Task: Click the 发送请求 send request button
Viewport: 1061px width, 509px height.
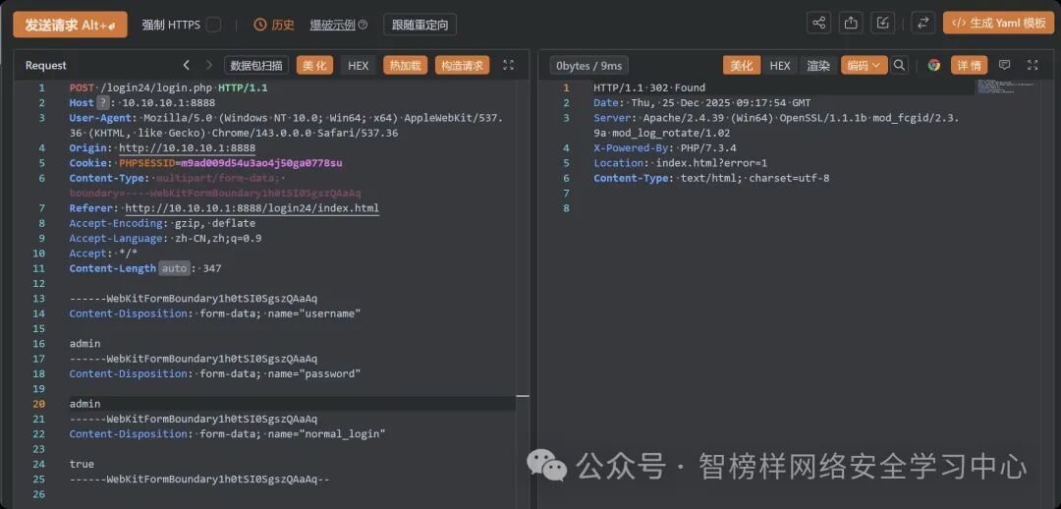Action: [70, 25]
